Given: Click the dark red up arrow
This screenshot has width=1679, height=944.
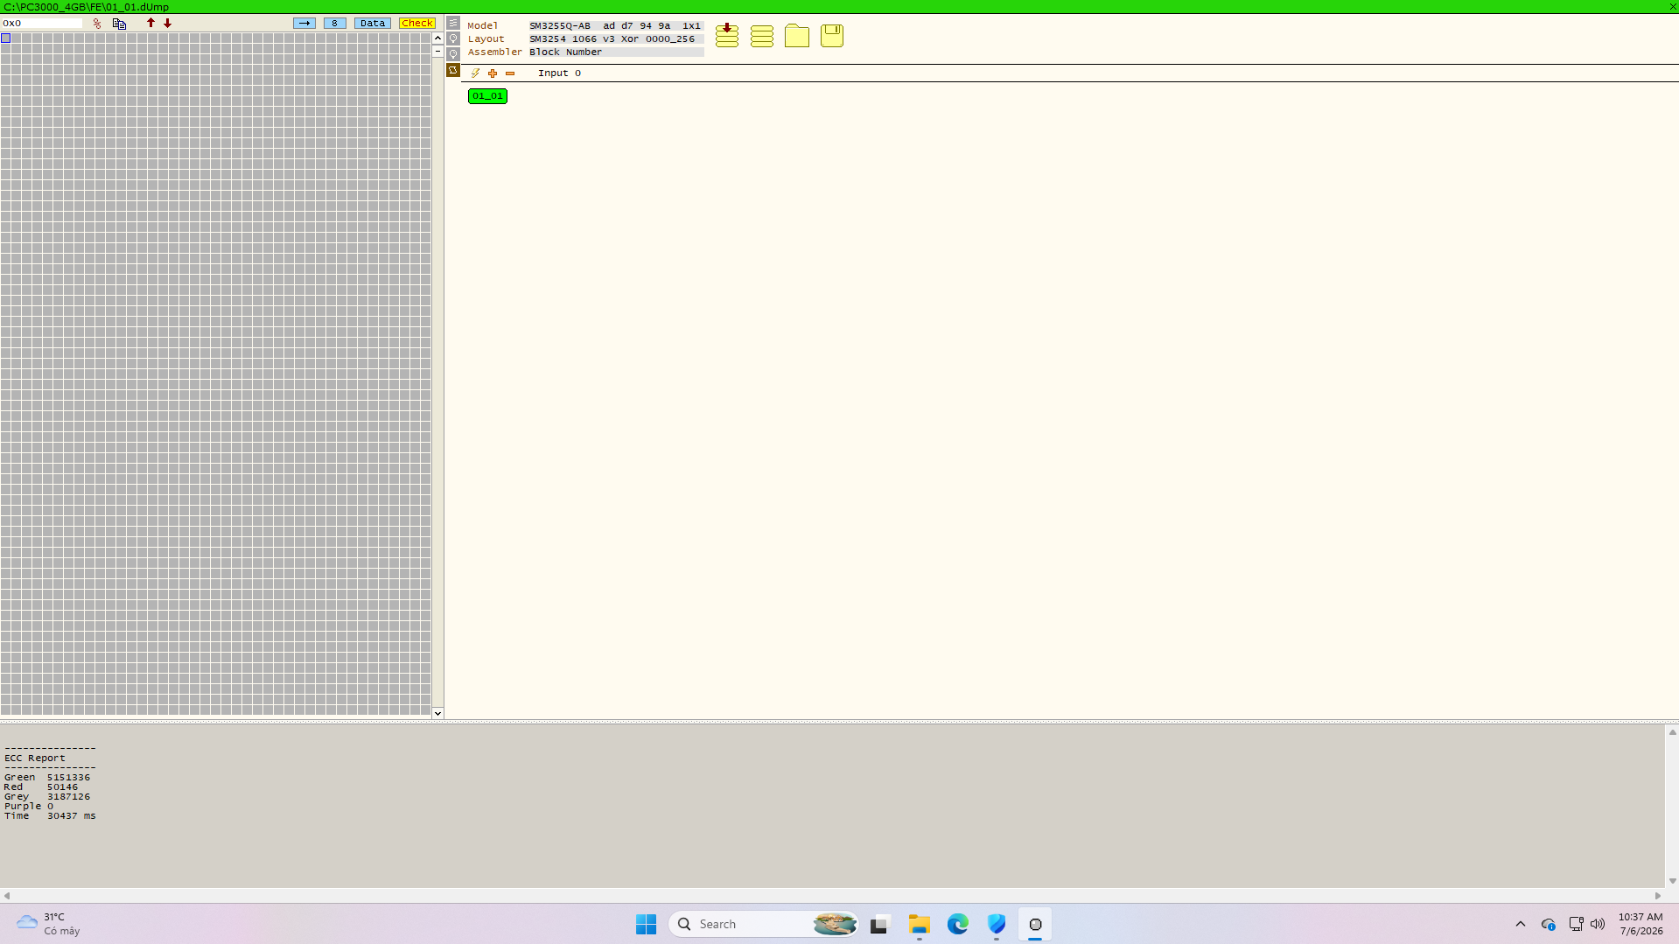Looking at the screenshot, I should click(150, 23).
